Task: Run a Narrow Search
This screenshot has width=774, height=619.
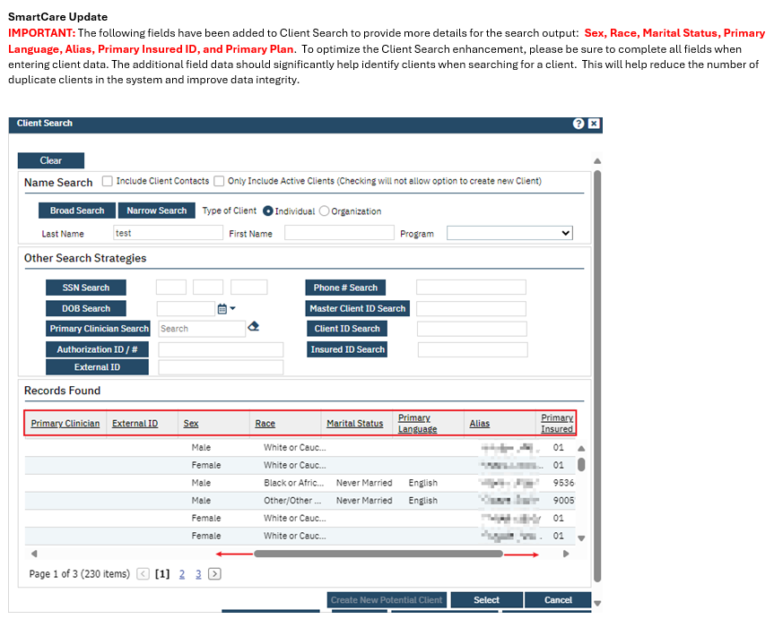Action: click(156, 211)
